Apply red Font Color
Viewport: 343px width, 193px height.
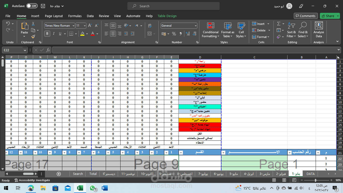click(93, 34)
